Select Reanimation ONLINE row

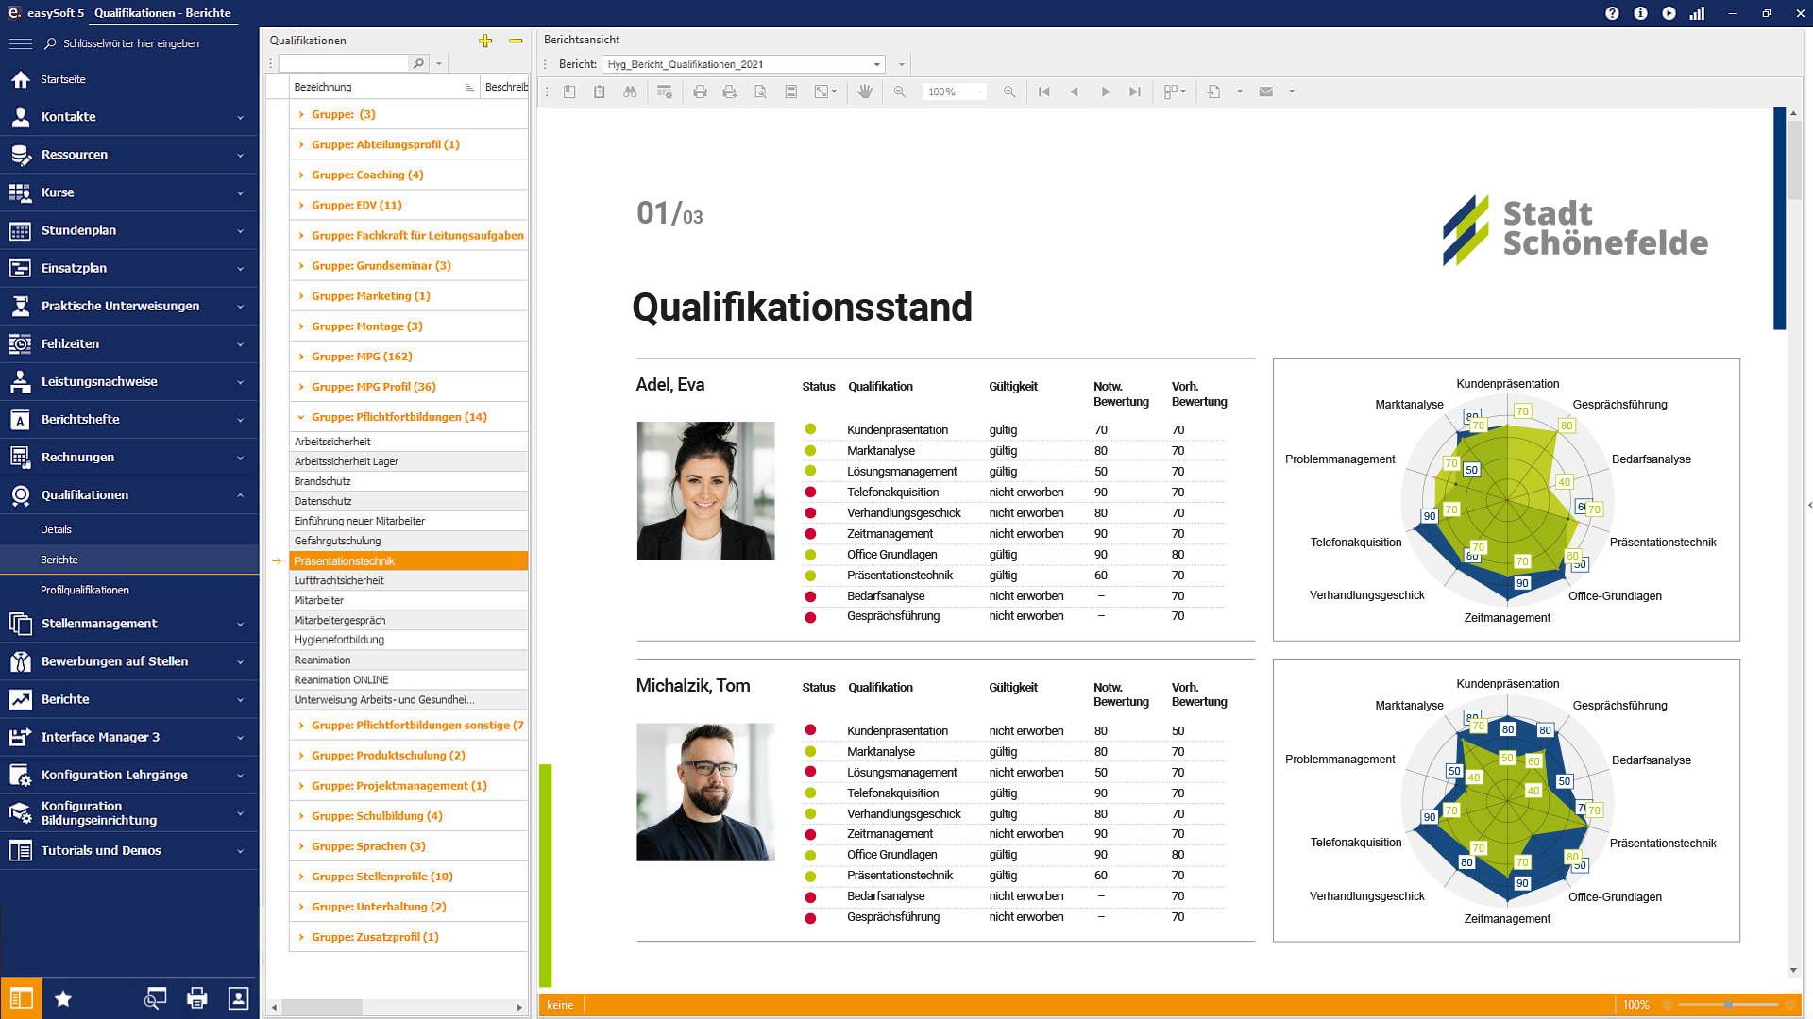(408, 679)
